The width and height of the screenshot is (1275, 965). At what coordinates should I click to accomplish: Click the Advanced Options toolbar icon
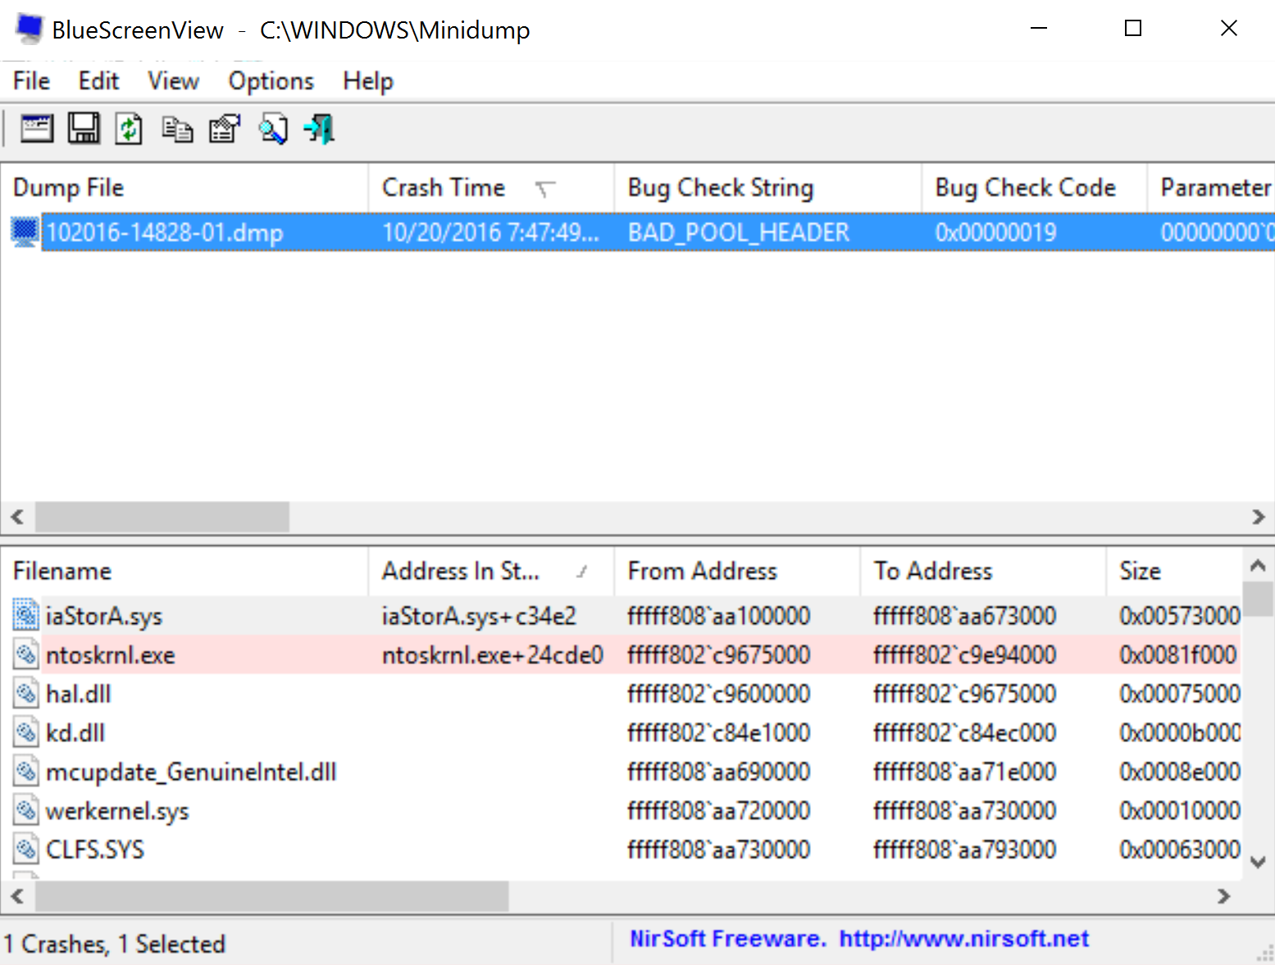tap(37, 129)
